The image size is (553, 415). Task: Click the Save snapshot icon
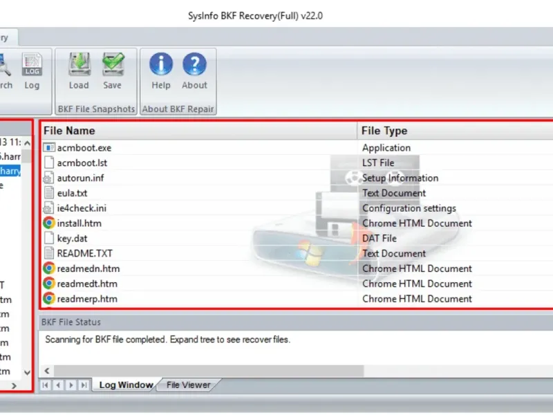[x=113, y=64]
